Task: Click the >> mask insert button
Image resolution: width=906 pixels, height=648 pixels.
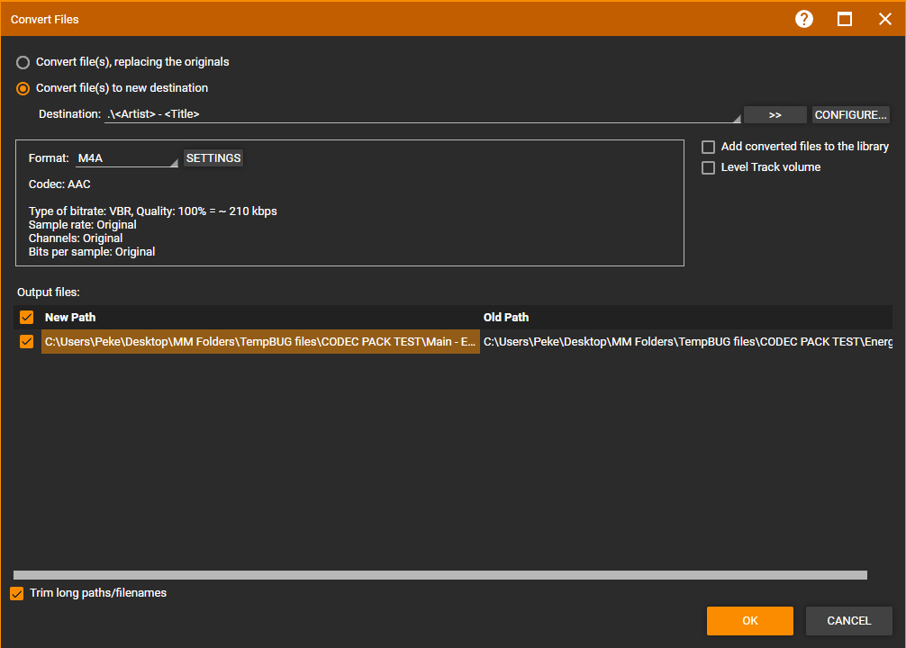Action: pos(775,115)
